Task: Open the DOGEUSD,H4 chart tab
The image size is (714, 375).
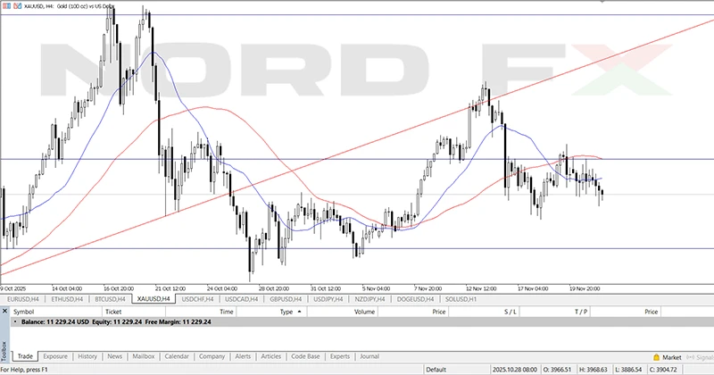Action: point(415,299)
